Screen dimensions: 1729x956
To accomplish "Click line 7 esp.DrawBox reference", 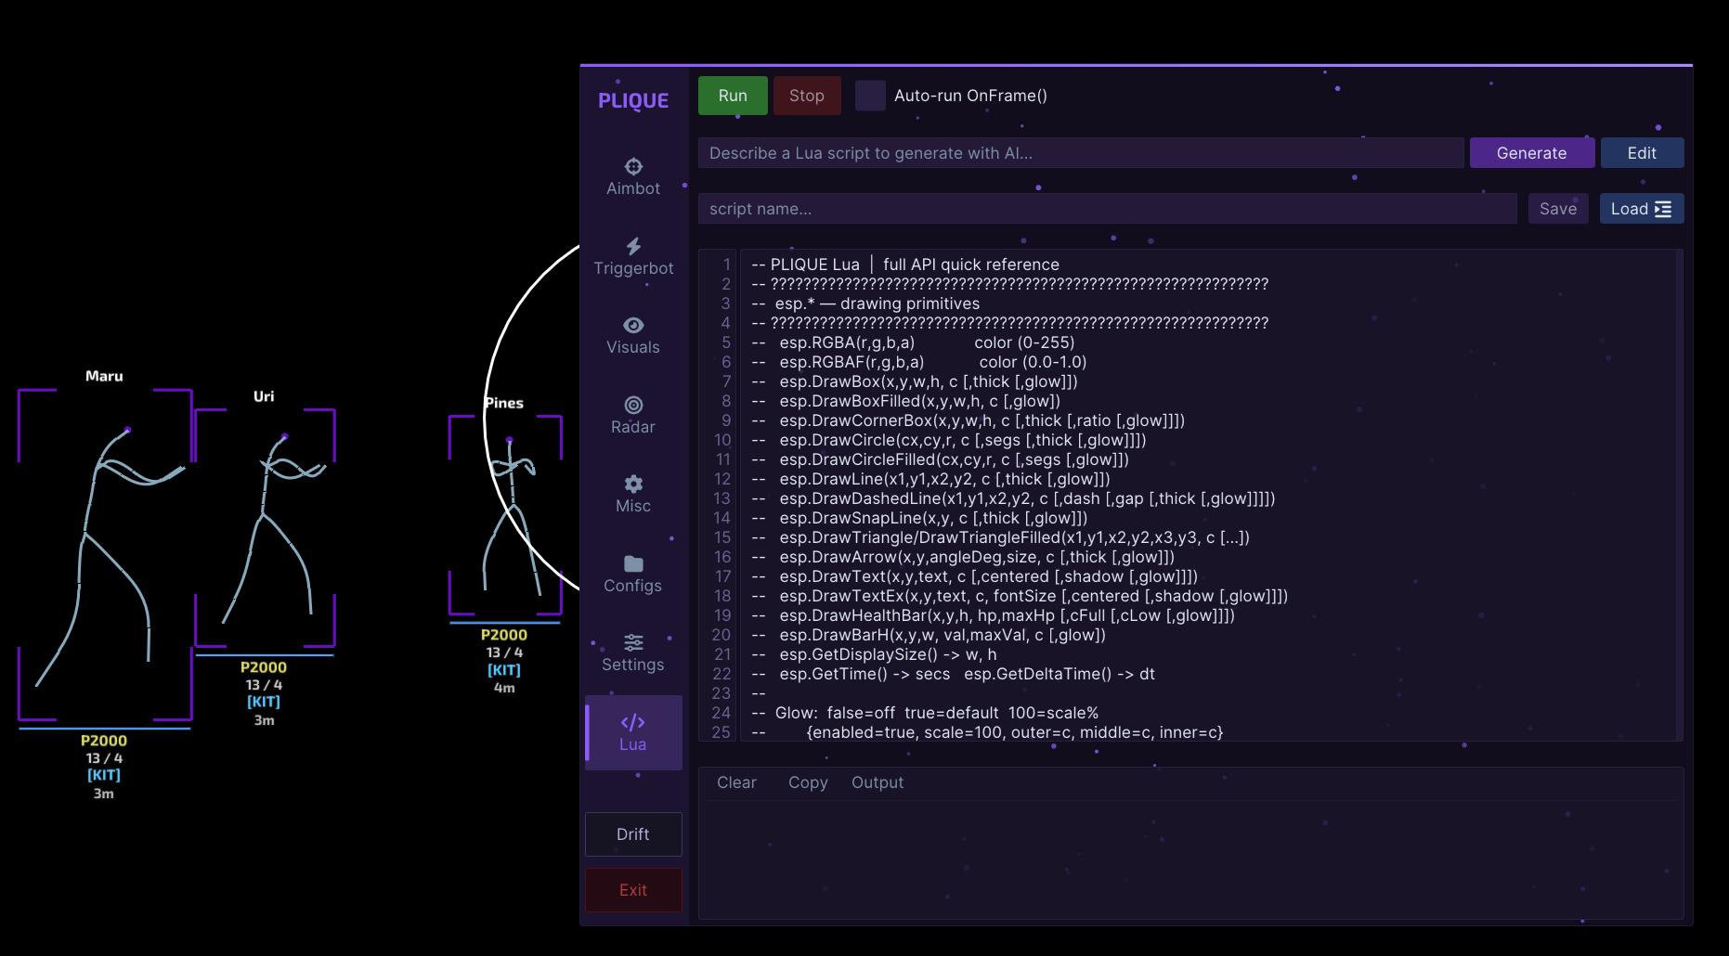I will click(x=915, y=381).
